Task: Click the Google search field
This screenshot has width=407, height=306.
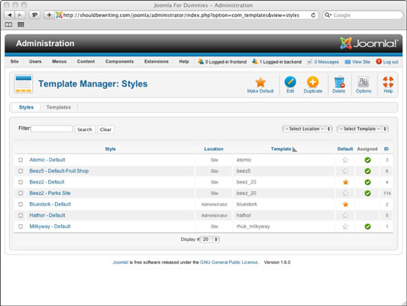Action: point(363,15)
